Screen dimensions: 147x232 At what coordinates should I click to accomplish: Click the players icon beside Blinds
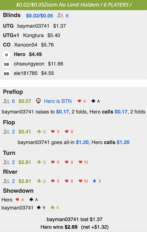(x=60, y=15)
